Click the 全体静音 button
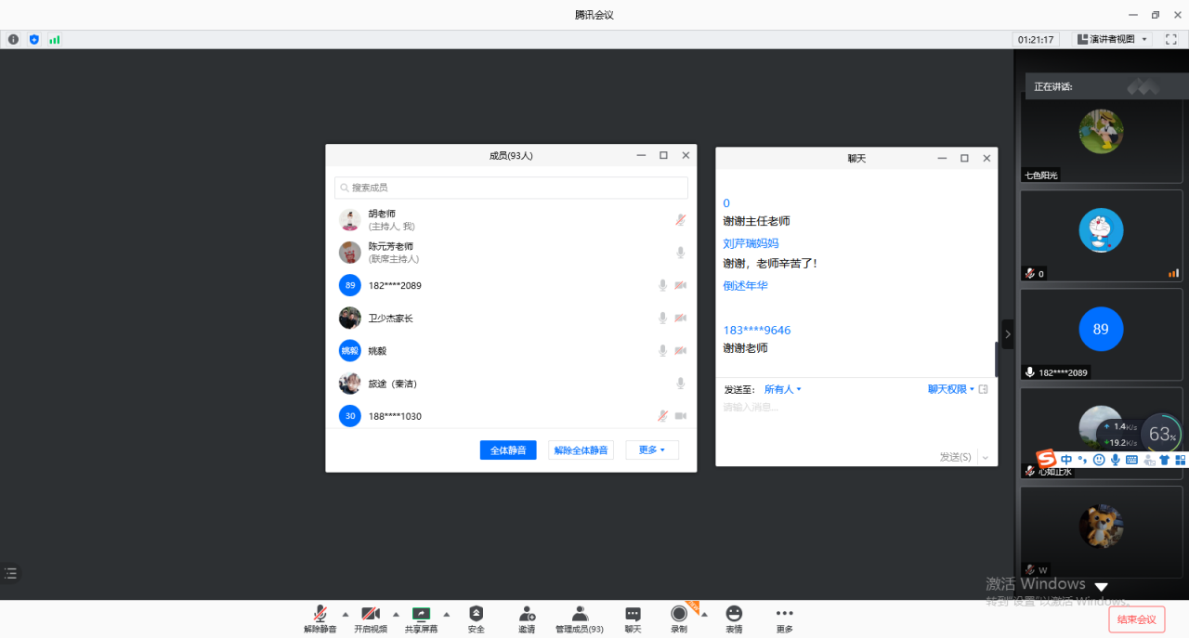 (508, 449)
